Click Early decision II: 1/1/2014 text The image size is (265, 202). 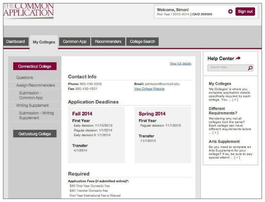(x=92, y=135)
